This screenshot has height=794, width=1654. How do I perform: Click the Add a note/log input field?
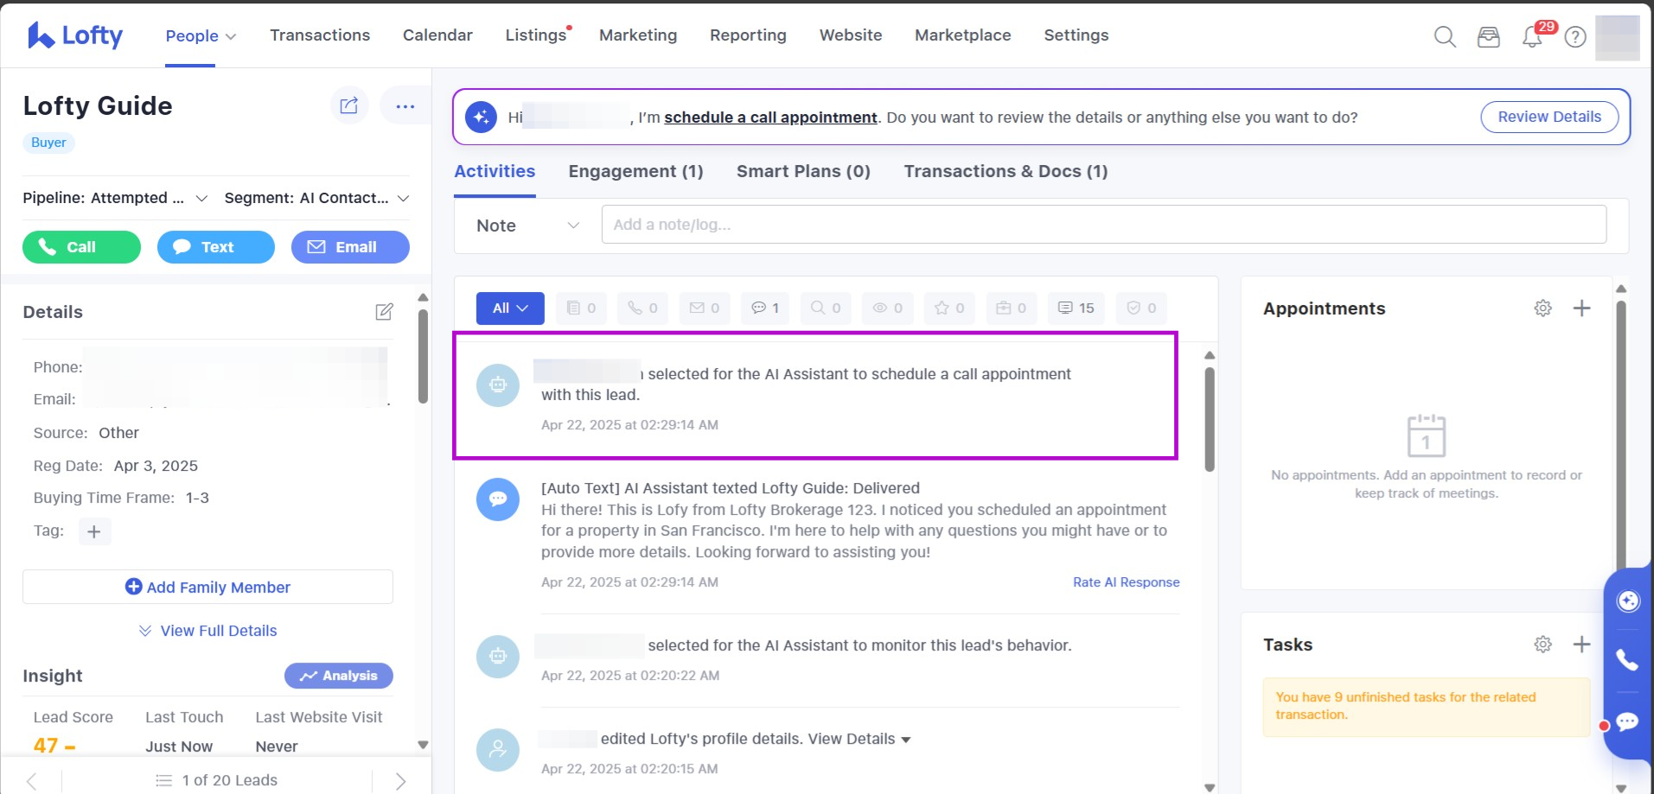(1103, 225)
